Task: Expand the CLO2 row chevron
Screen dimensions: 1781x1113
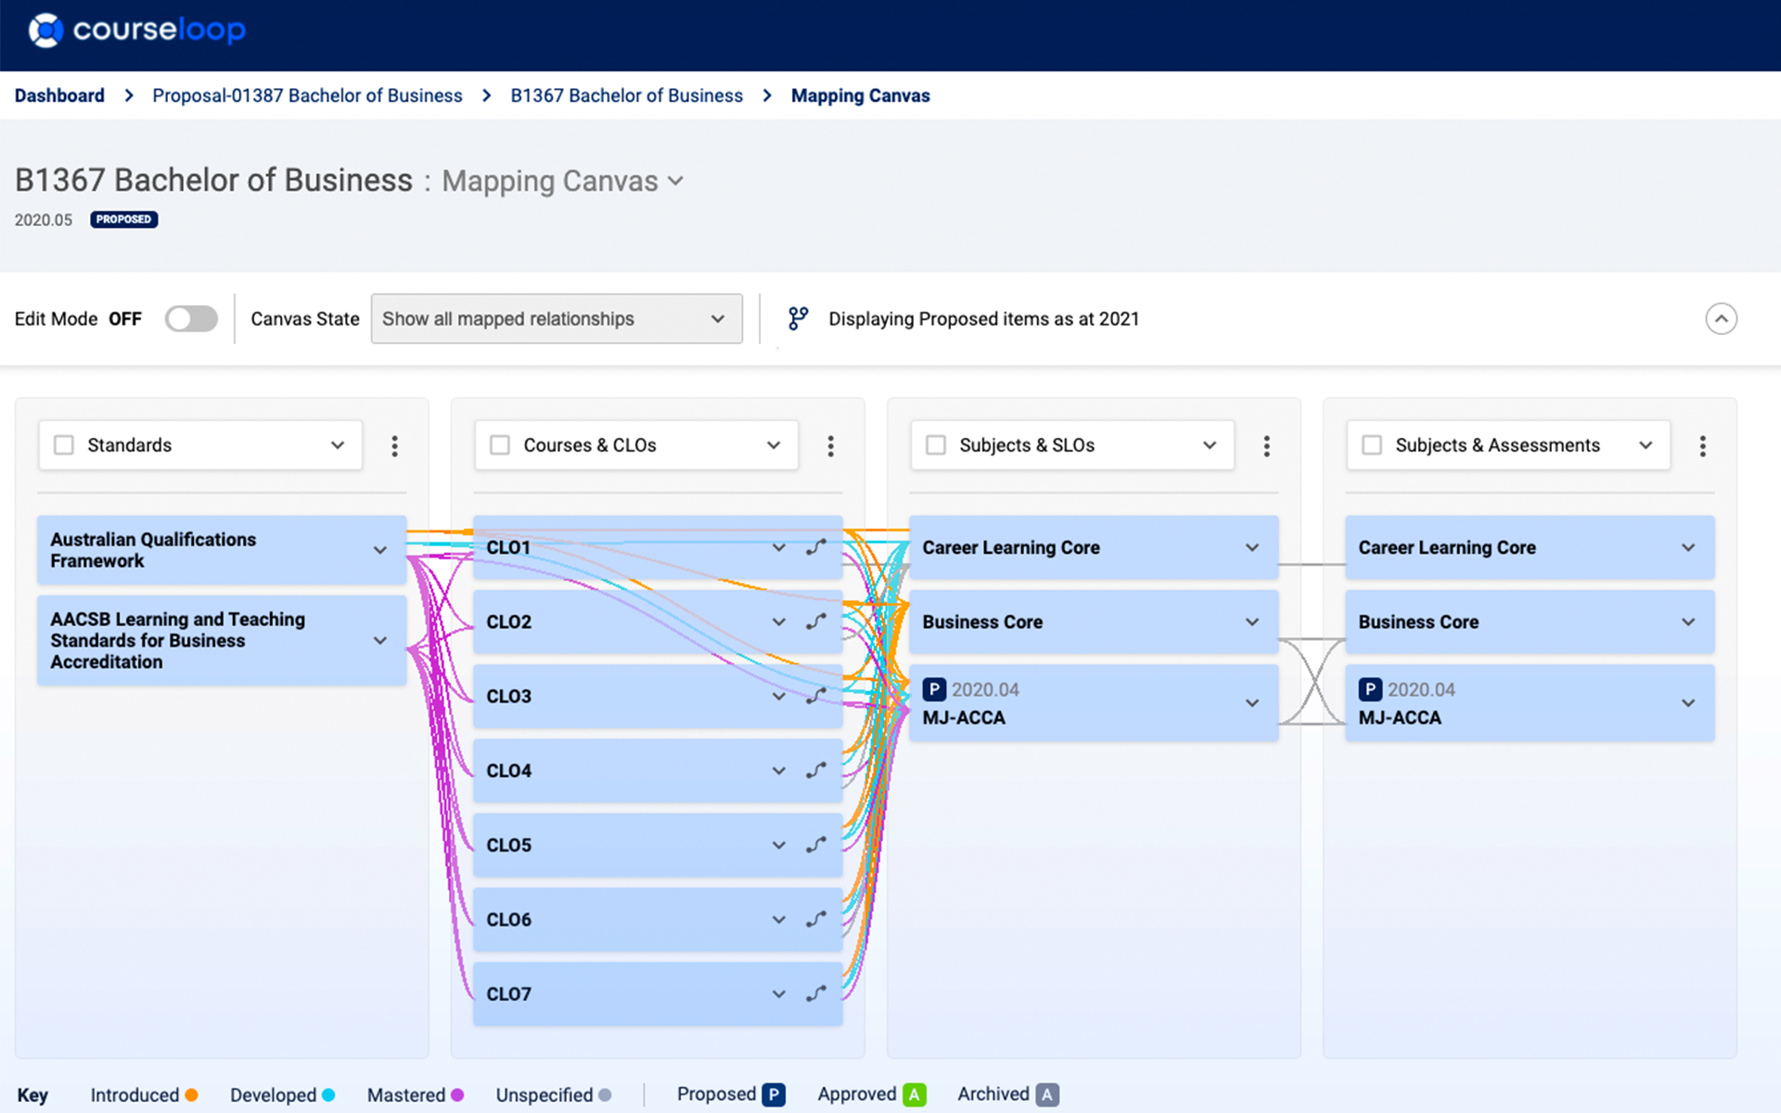Action: [x=779, y=622]
